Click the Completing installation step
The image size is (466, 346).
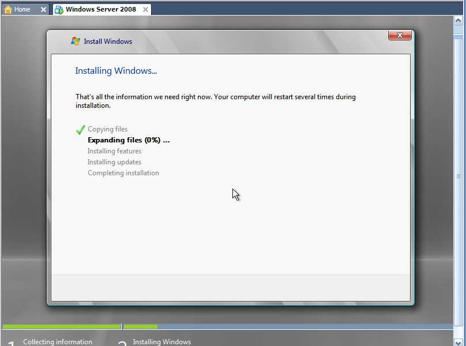tap(123, 173)
